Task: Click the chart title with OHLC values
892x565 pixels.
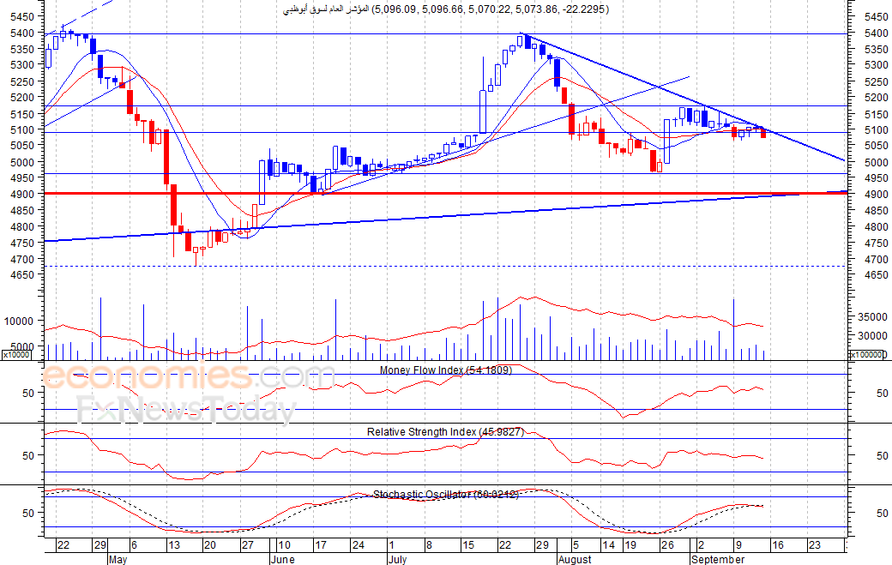Action: point(446,9)
